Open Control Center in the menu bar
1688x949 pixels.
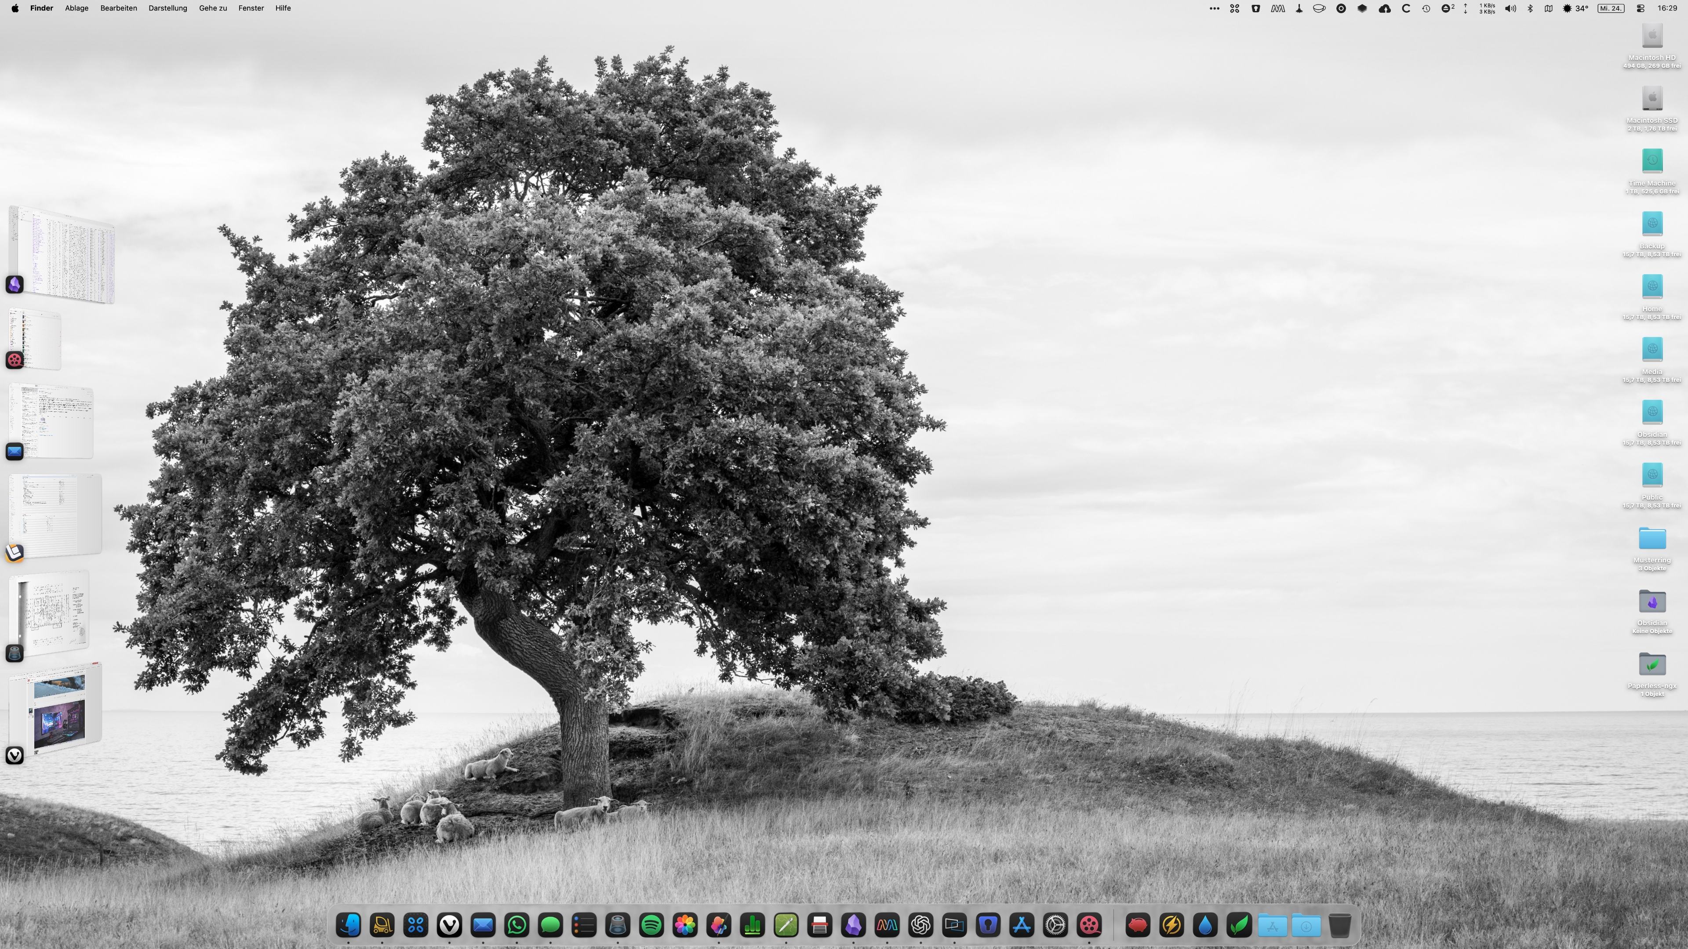click(x=1641, y=8)
